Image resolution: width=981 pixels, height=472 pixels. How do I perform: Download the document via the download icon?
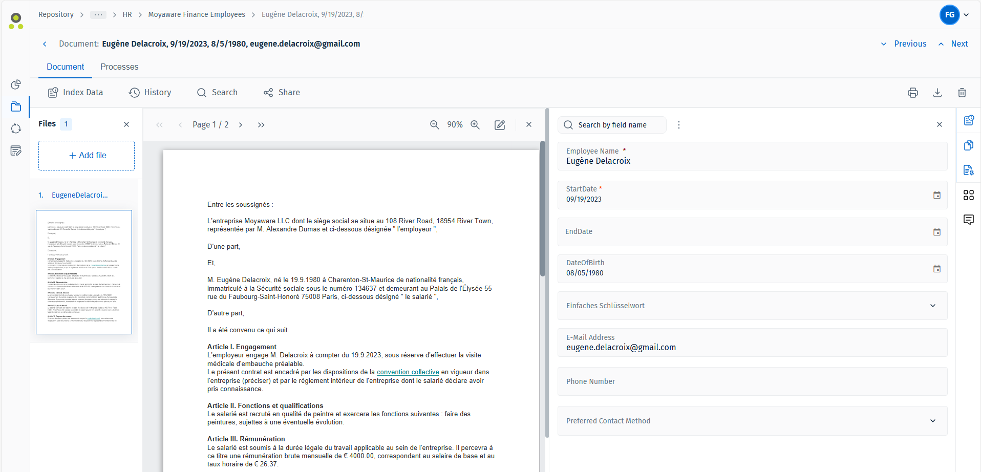click(x=937, y=93)
